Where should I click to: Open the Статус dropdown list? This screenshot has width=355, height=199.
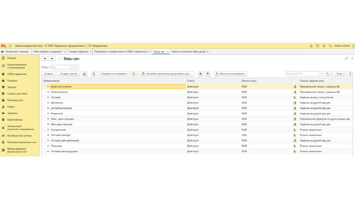72,67
